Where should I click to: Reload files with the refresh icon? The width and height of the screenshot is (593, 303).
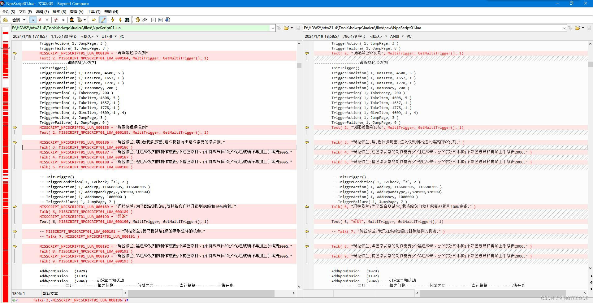coord(145,20)
